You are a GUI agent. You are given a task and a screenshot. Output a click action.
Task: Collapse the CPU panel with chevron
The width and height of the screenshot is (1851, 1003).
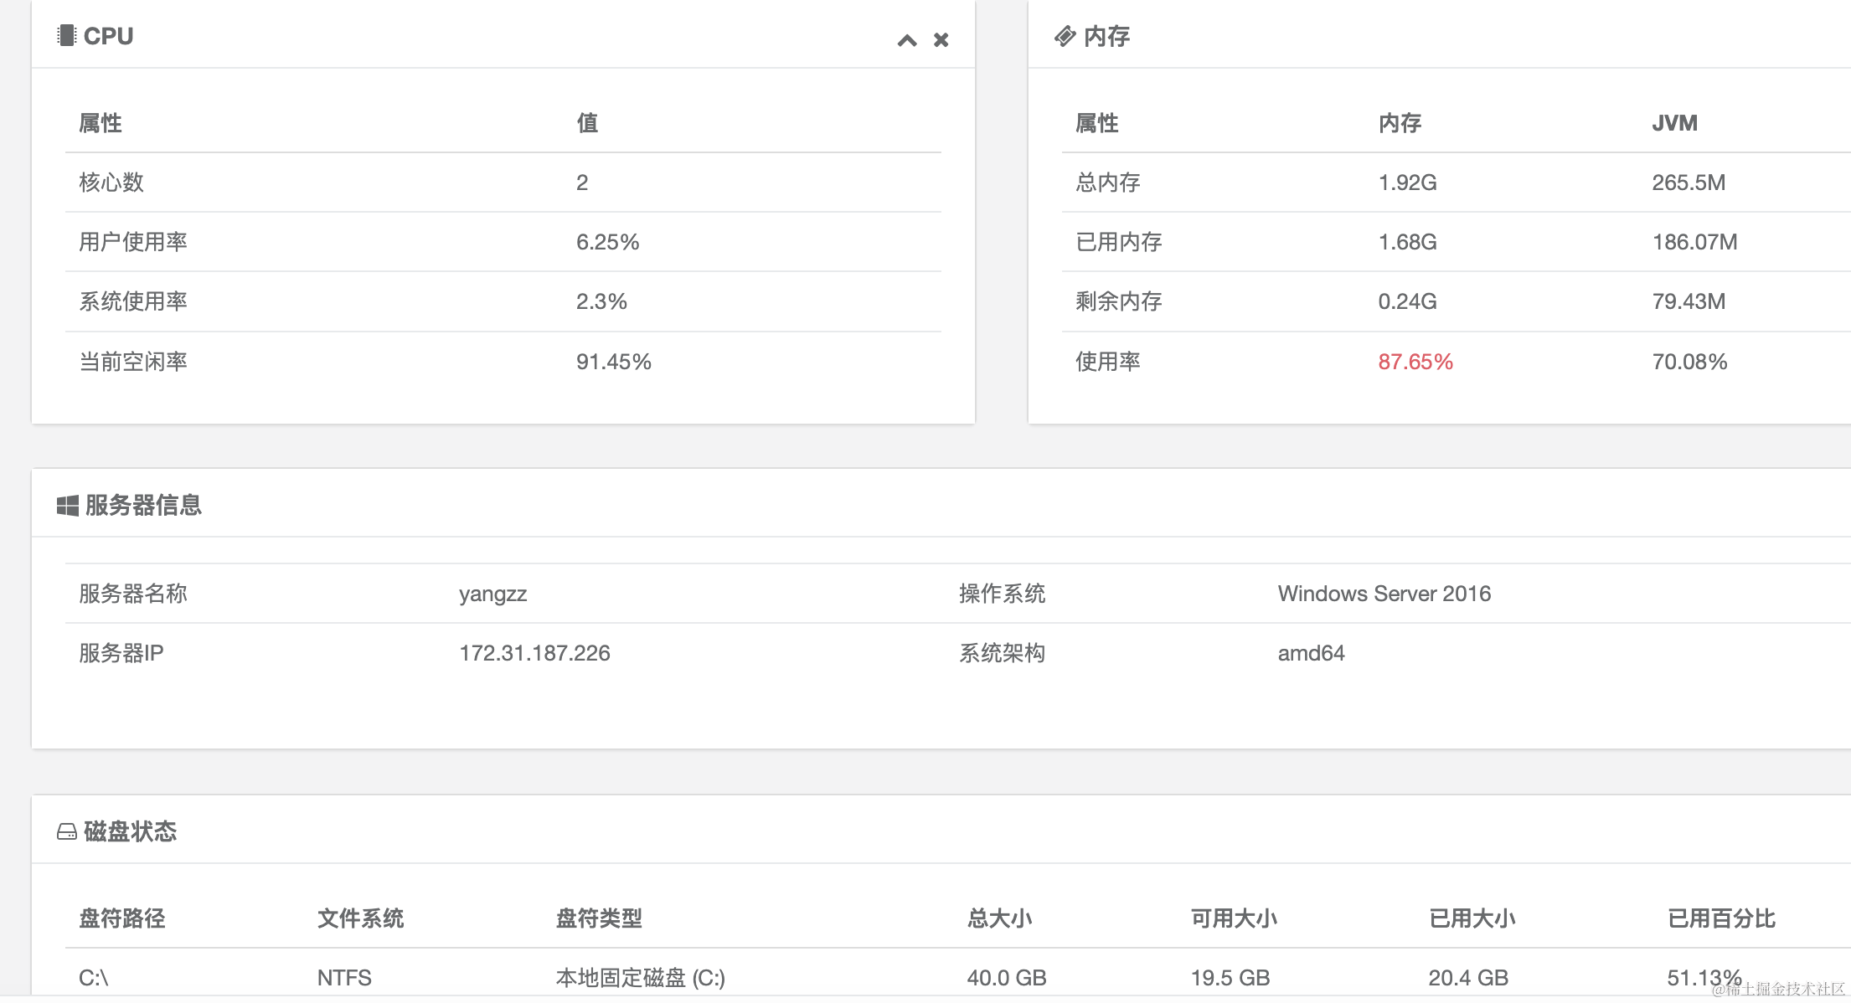tap(907, 40)
